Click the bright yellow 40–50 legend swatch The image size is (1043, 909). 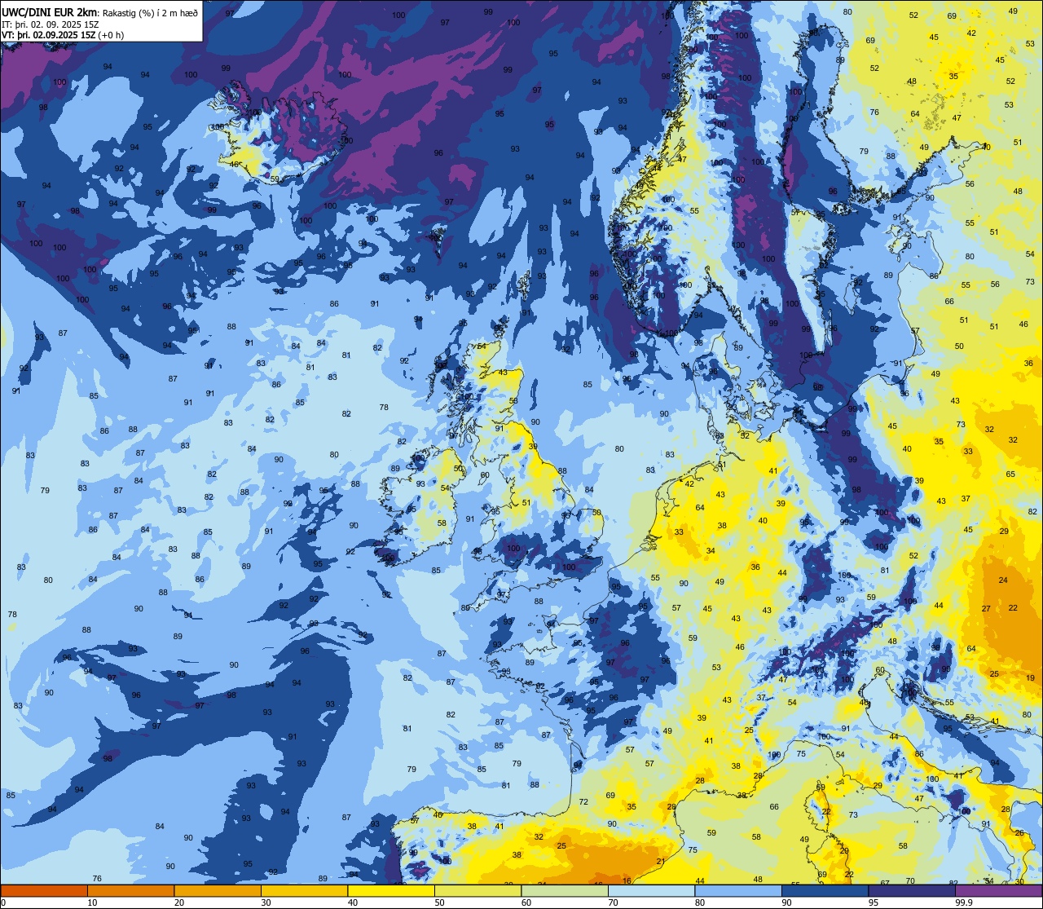point(391,890)
